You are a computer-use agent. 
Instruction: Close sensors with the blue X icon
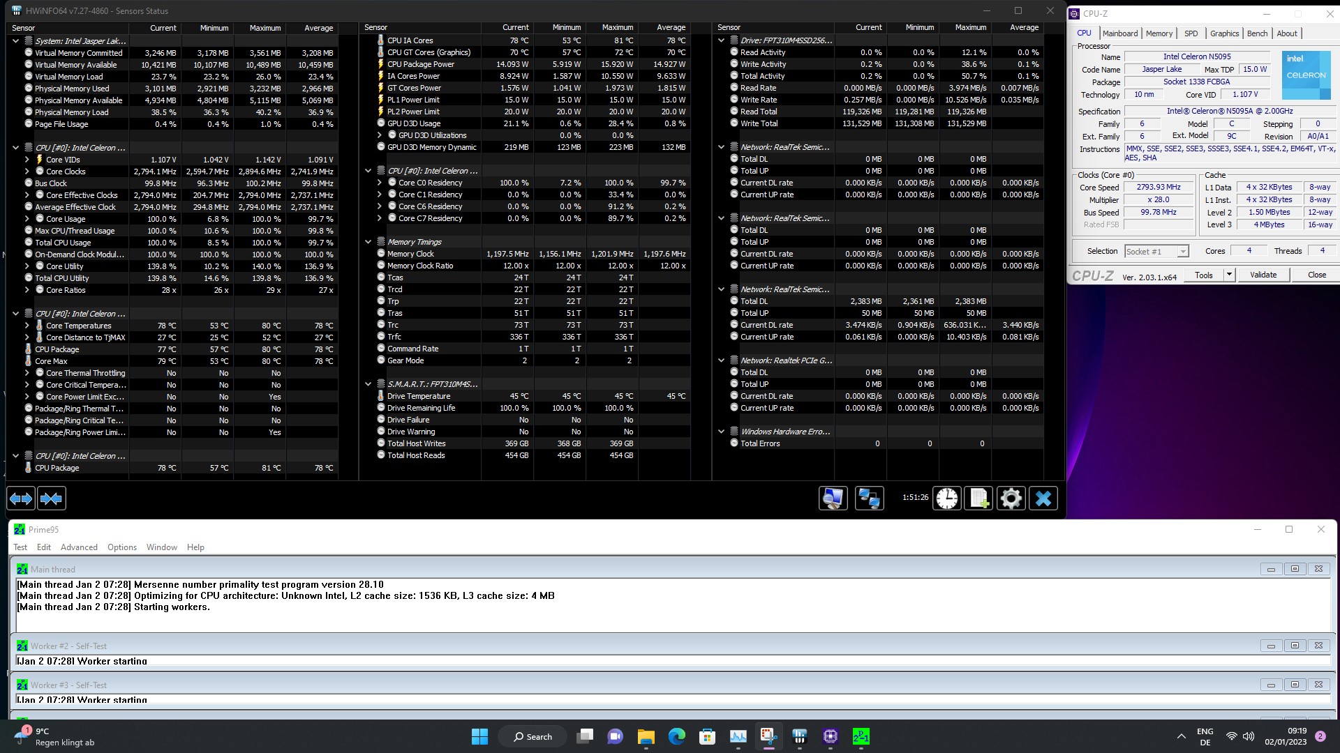(1043, 498)
